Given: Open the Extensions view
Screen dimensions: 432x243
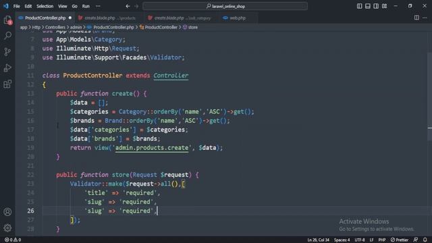Looking at the screenshot, I should click(7, 84).
